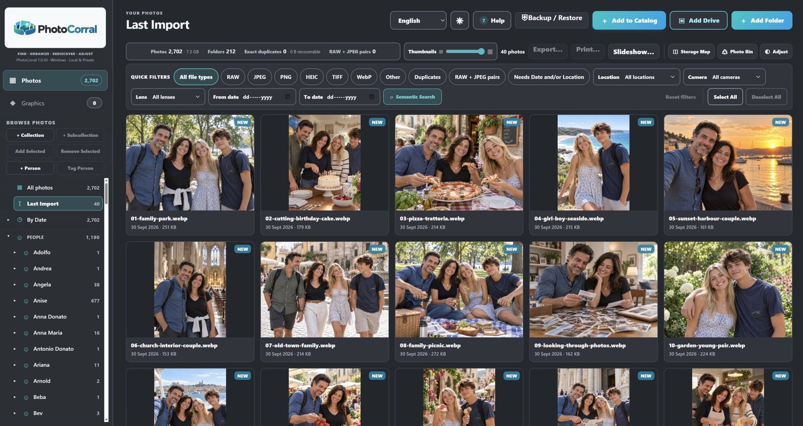Screen dimensions: 803x426
Task: Enable the WebP file type filter
Action: pyautogui.click(x=364, y=77)
